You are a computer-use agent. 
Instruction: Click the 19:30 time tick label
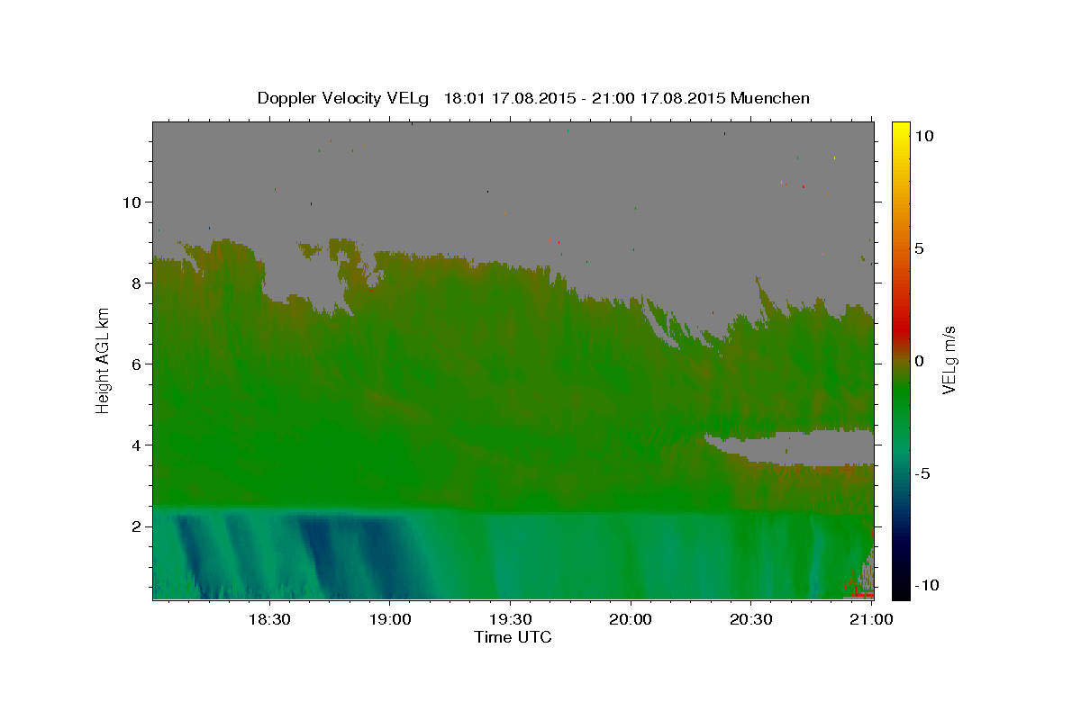(x=510, y=619)
